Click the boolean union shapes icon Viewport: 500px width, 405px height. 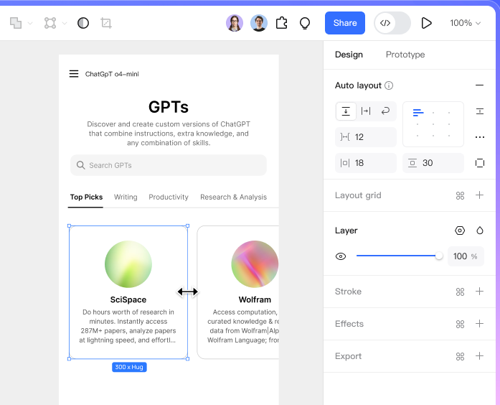point(16,23)
